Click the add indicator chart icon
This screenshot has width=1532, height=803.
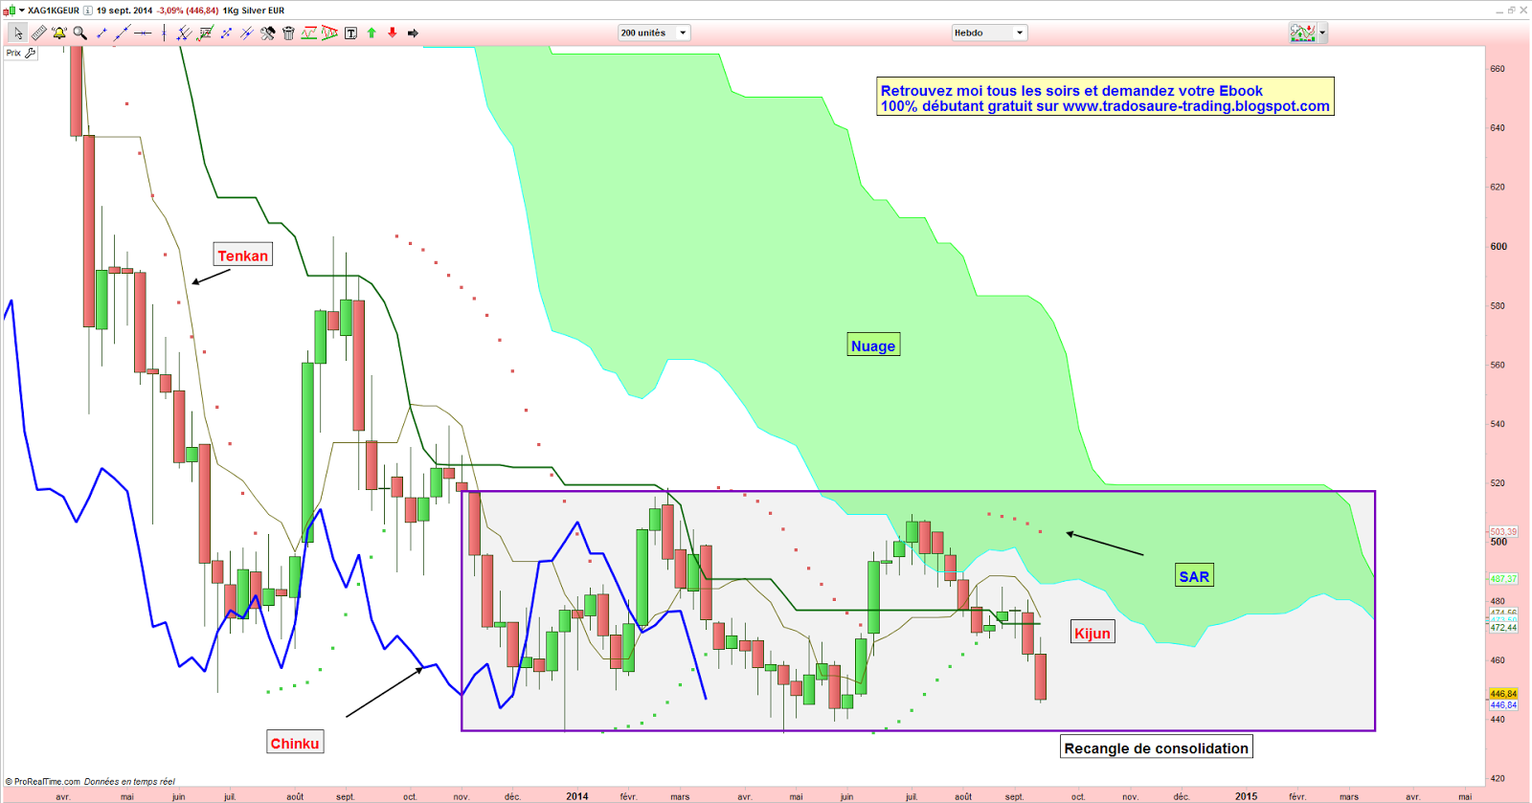tap(1302, 33)
